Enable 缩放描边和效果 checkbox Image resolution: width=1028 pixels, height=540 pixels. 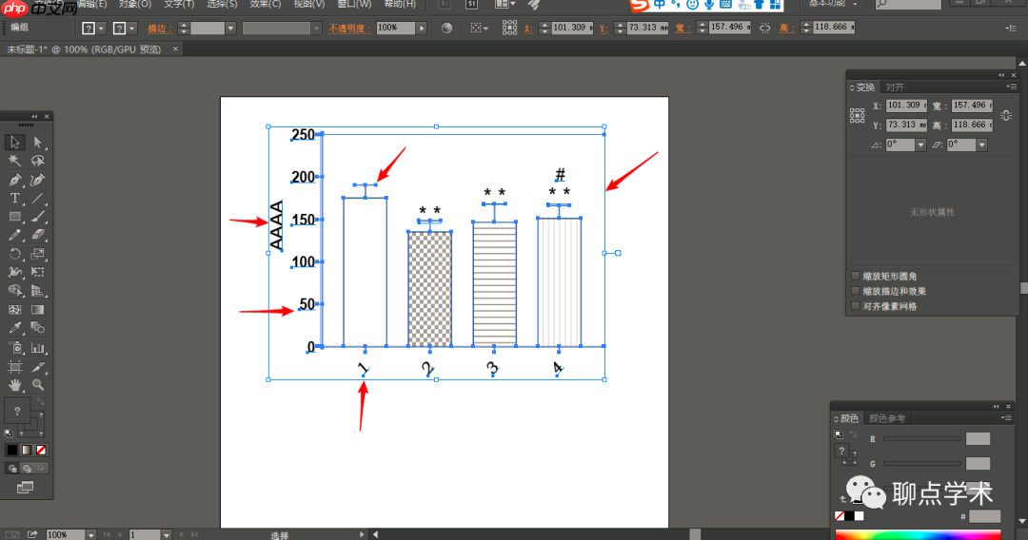click(x=855, y=291)
